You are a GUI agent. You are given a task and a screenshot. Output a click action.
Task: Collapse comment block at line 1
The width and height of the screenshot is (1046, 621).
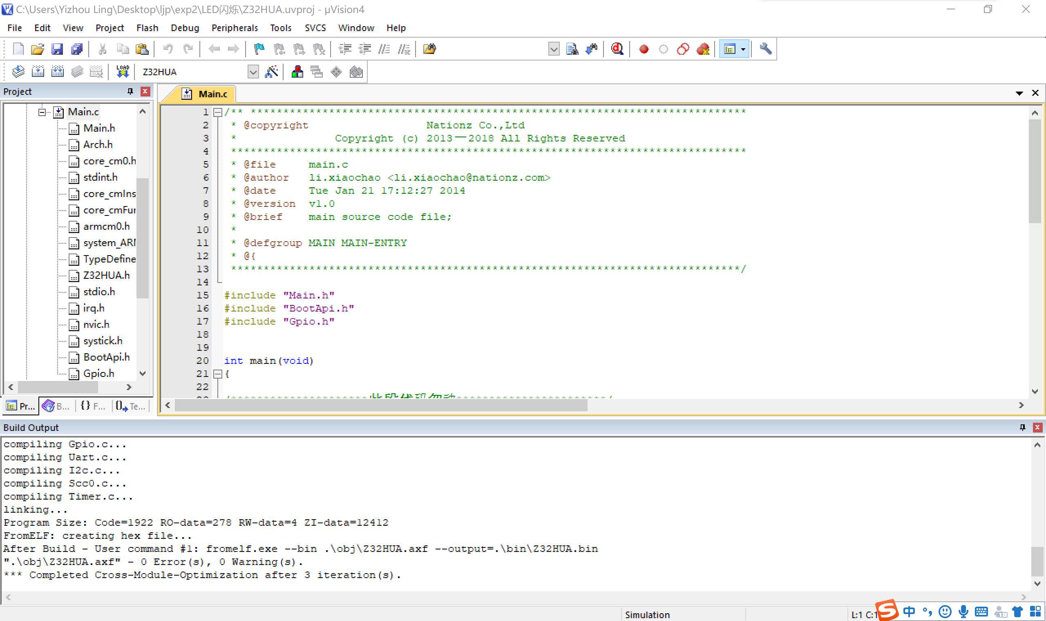tap(217, 112)
